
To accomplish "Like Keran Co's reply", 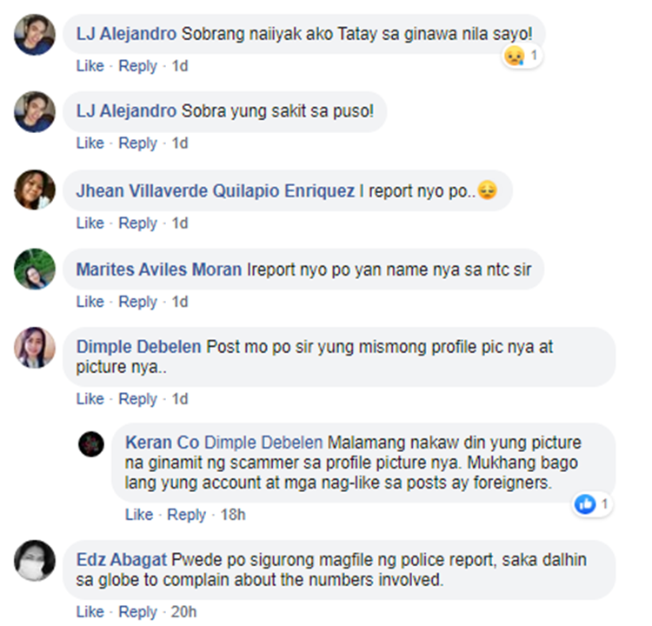I will 139,515.
